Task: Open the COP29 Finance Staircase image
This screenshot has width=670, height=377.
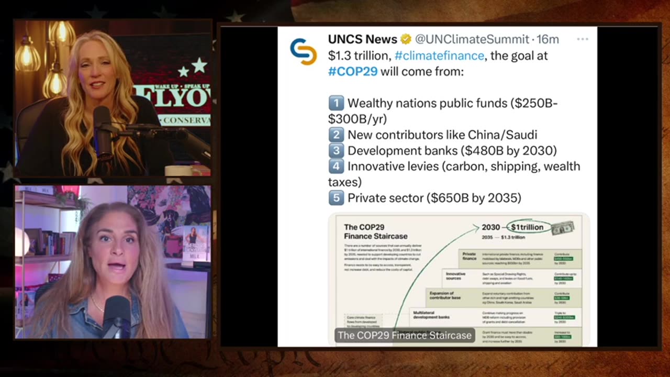Action: [x=459, y=280]
